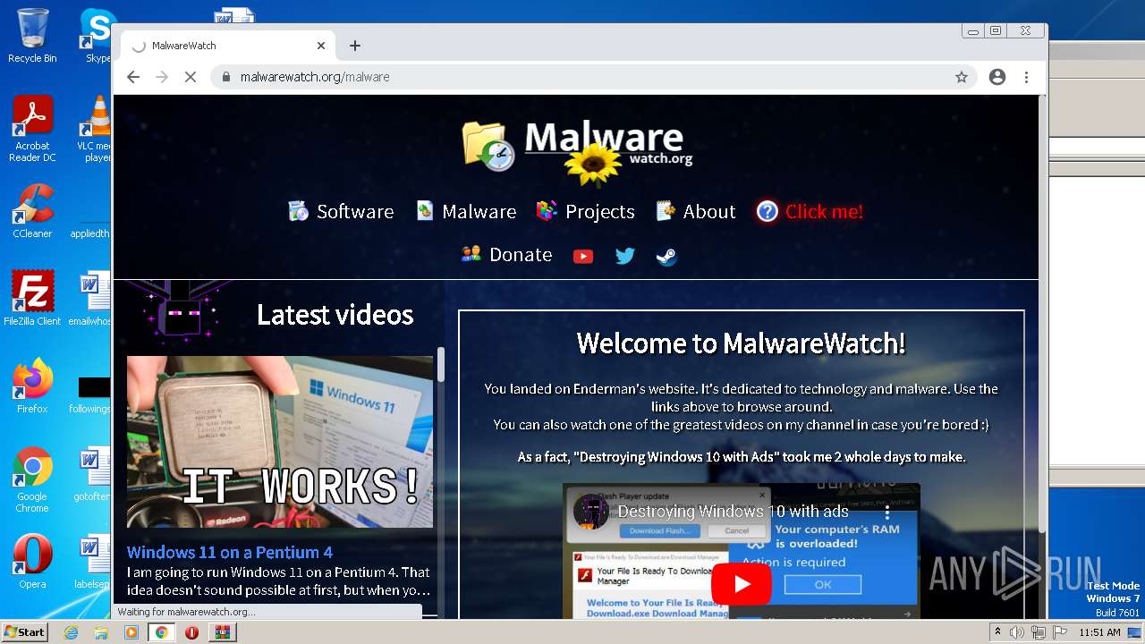Go back in Chrome
This screenshot has width=1145, height=644.
pyautogui.click(x=133, y=77)
